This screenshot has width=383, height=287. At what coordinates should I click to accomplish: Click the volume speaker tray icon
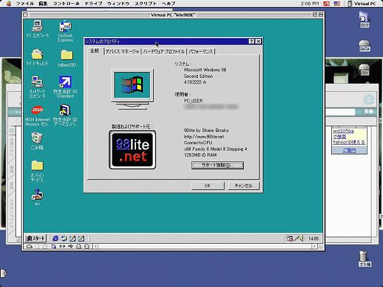coord(303,239)
